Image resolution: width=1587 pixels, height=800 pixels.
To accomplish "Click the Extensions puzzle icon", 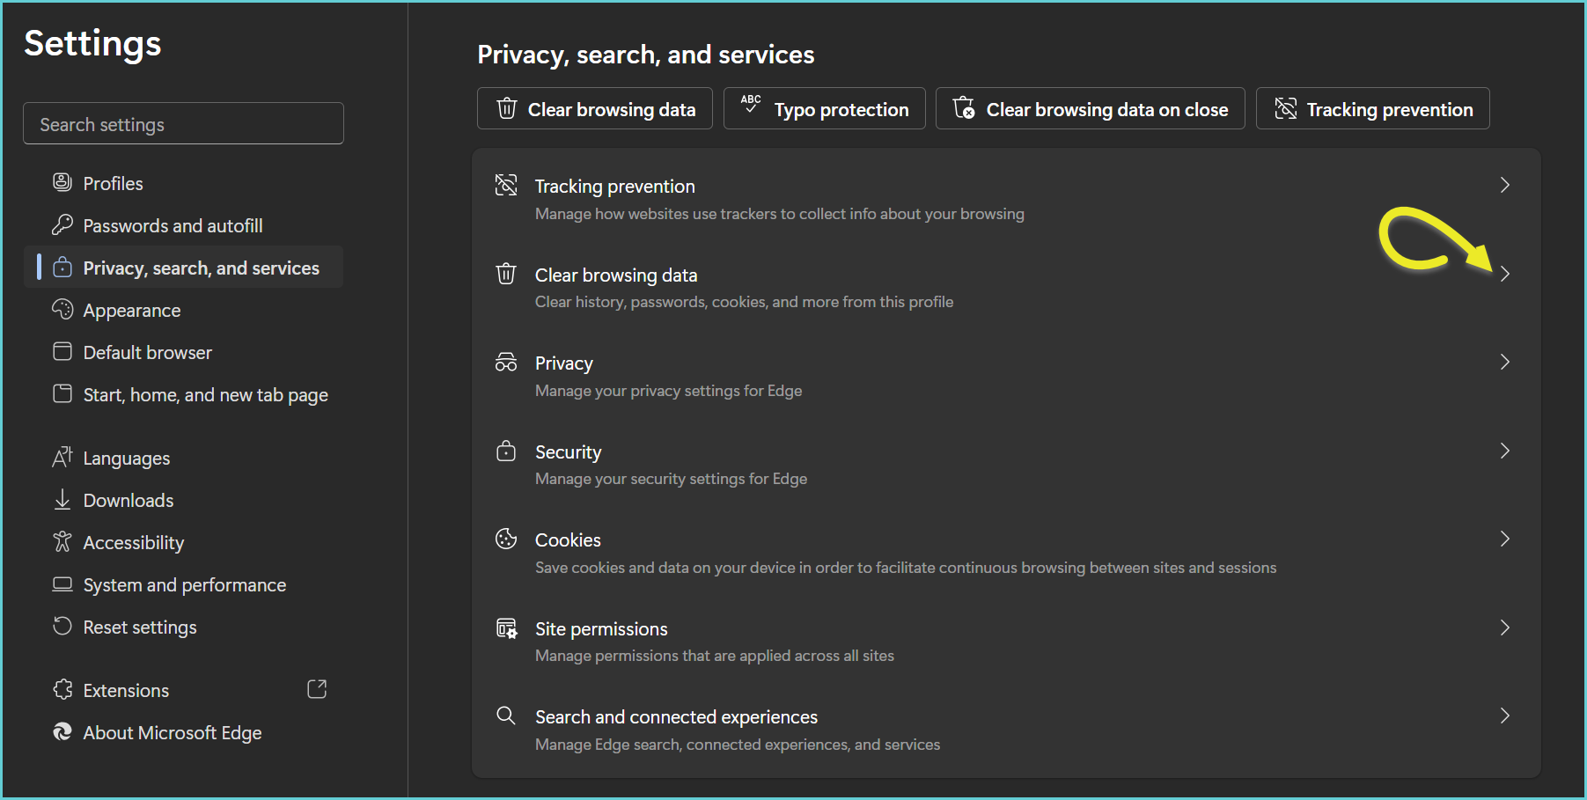I will point(62,689).
